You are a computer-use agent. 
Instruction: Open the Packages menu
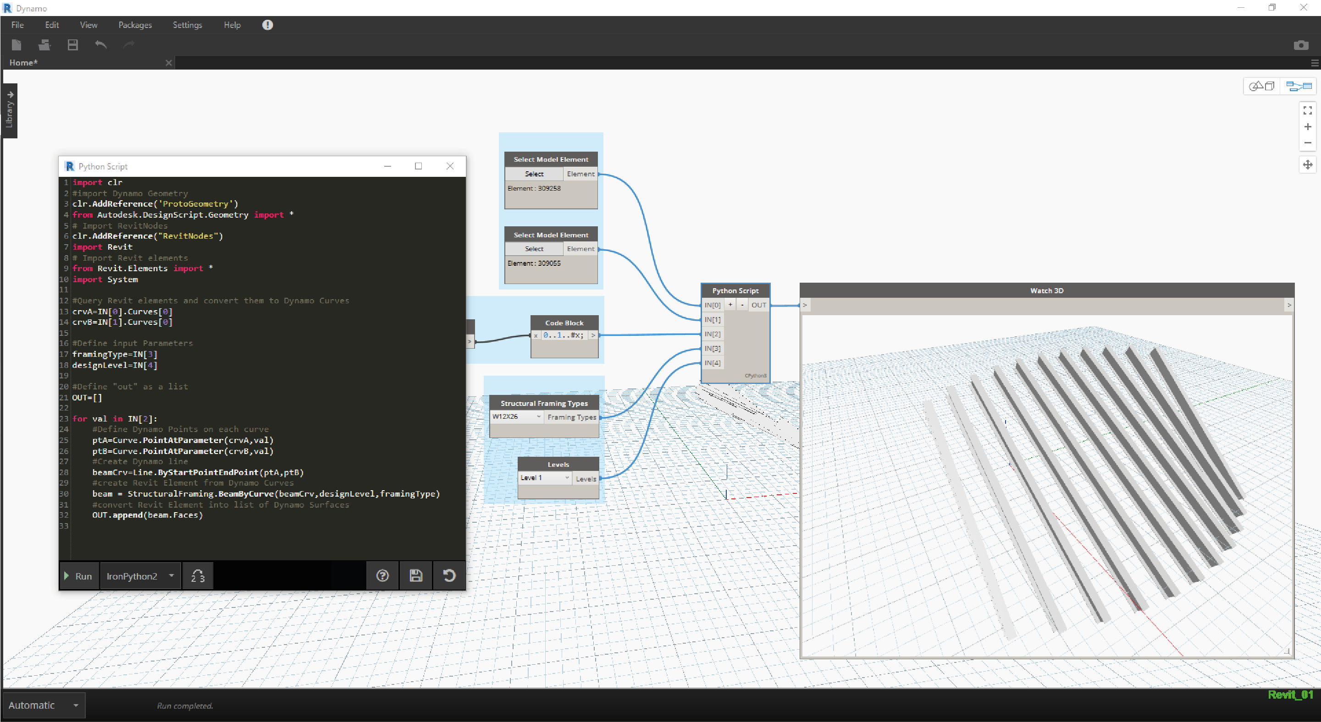click(134, 25)
